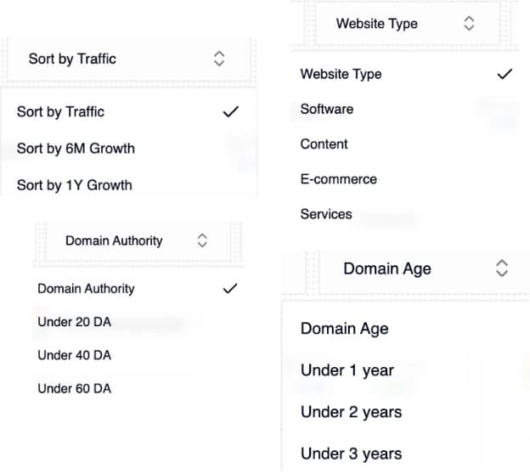Pick the E-commerce website type
530x474 pixels.
point(338,179)
